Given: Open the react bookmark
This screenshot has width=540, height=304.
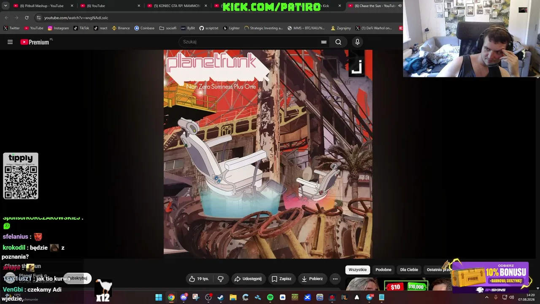Looking at the screenshot, I should point(100,28).
